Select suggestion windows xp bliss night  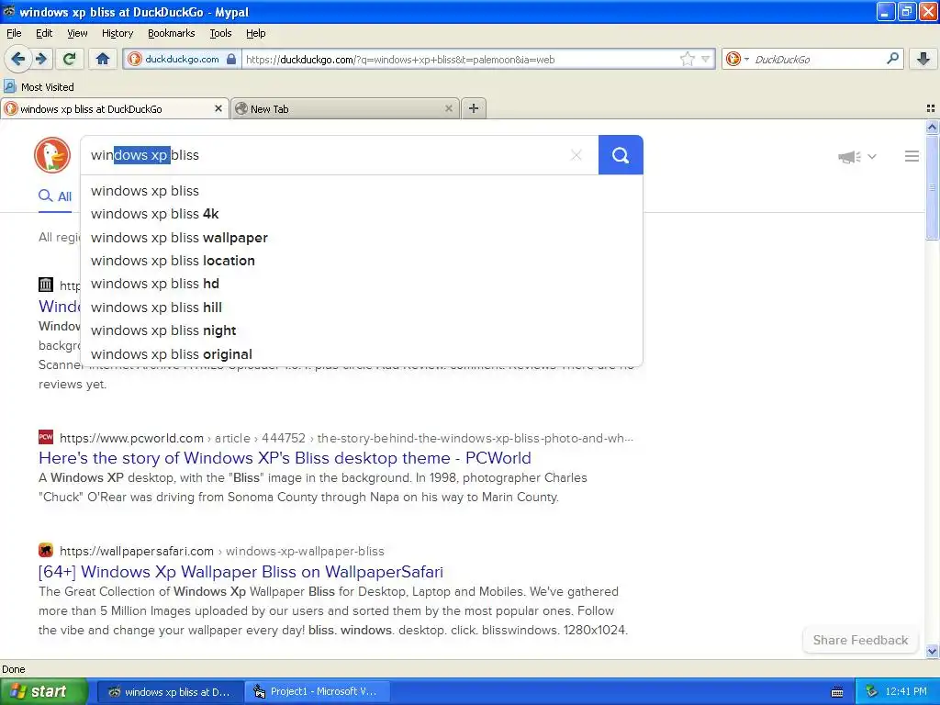362,330
